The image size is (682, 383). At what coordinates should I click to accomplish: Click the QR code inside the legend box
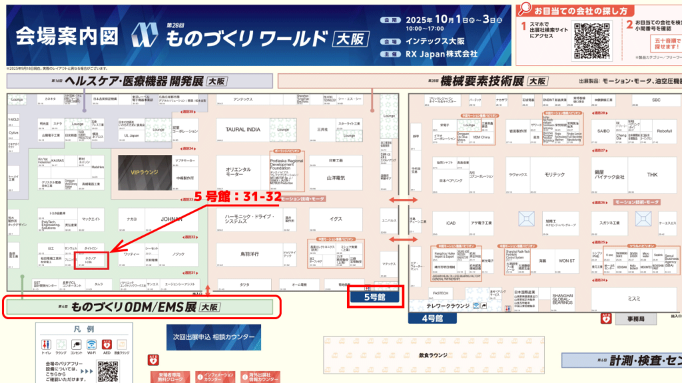tap(109, 372)
